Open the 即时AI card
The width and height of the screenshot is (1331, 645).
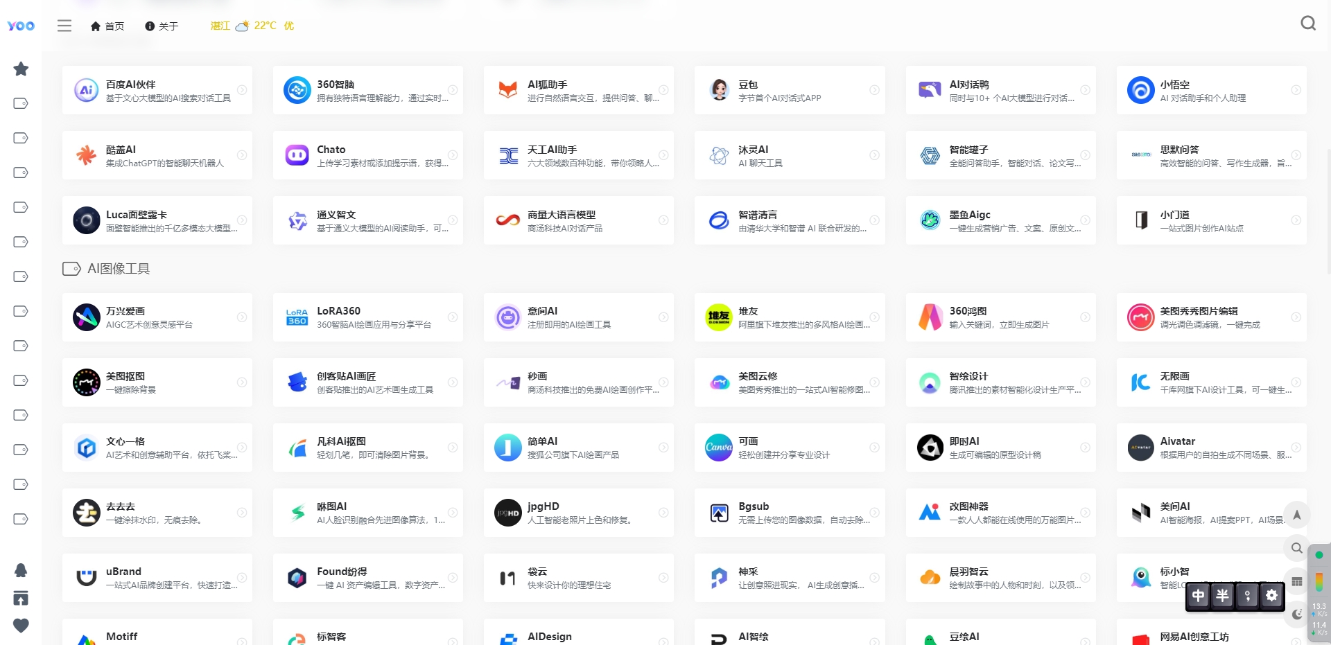coord(1000,448)
